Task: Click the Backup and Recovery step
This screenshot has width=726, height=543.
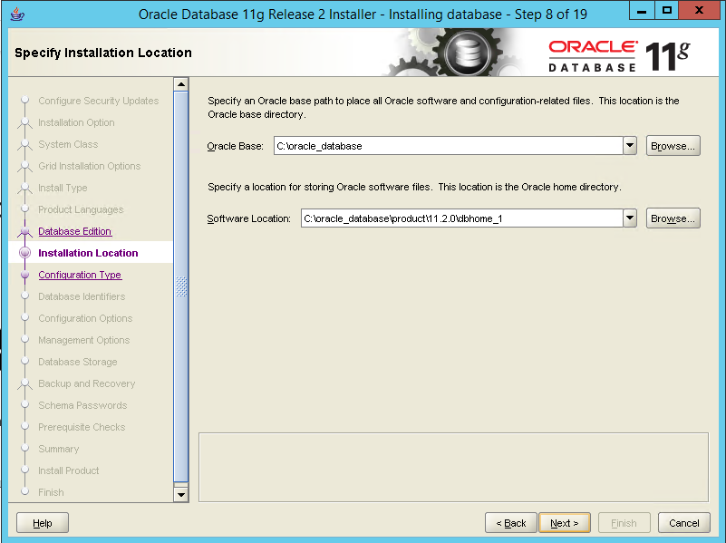Action: tap(87, 383)
